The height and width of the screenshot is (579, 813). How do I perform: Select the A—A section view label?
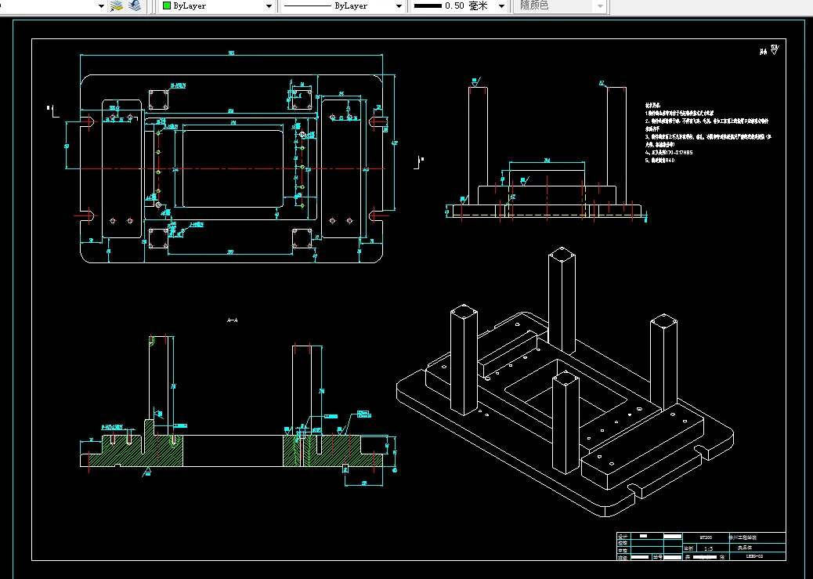coord(232,320)
